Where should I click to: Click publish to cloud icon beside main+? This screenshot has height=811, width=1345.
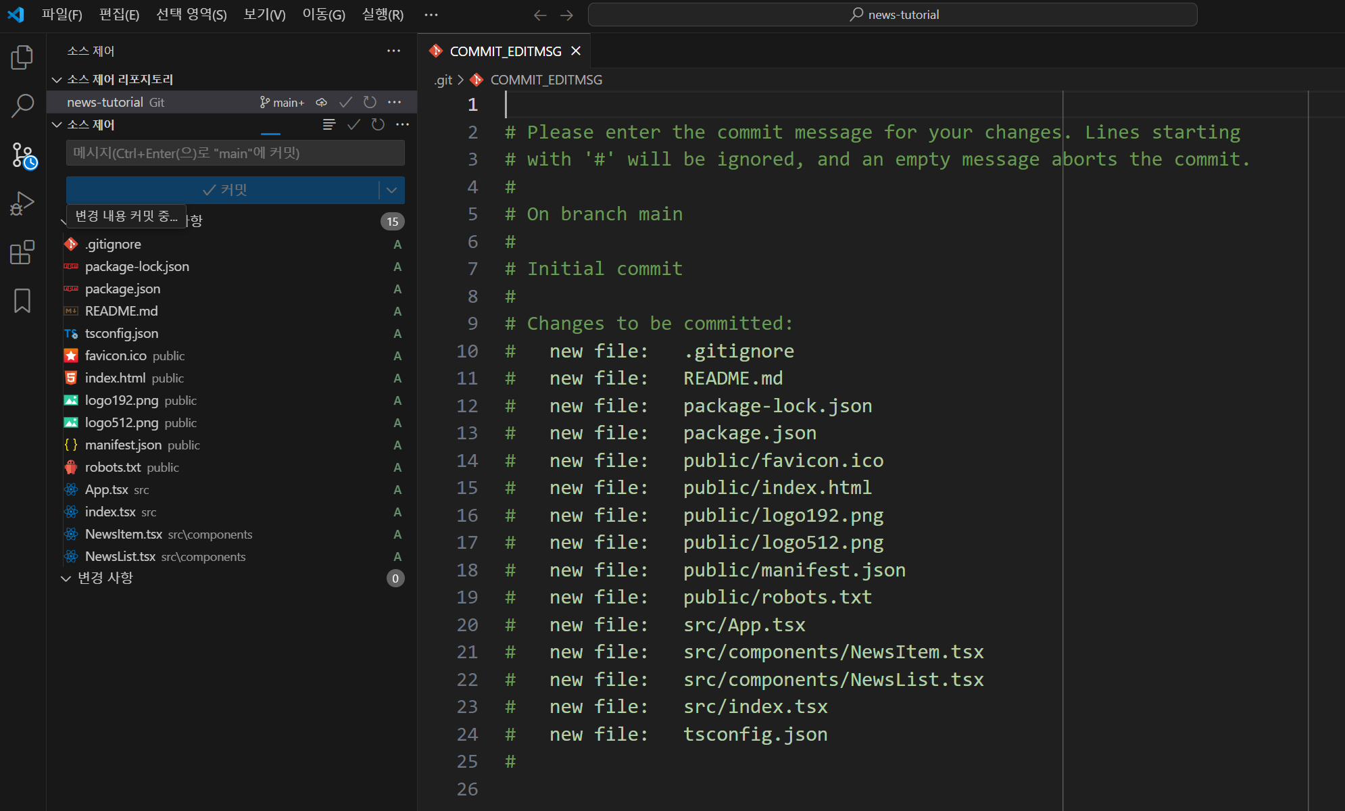(322, 102)
